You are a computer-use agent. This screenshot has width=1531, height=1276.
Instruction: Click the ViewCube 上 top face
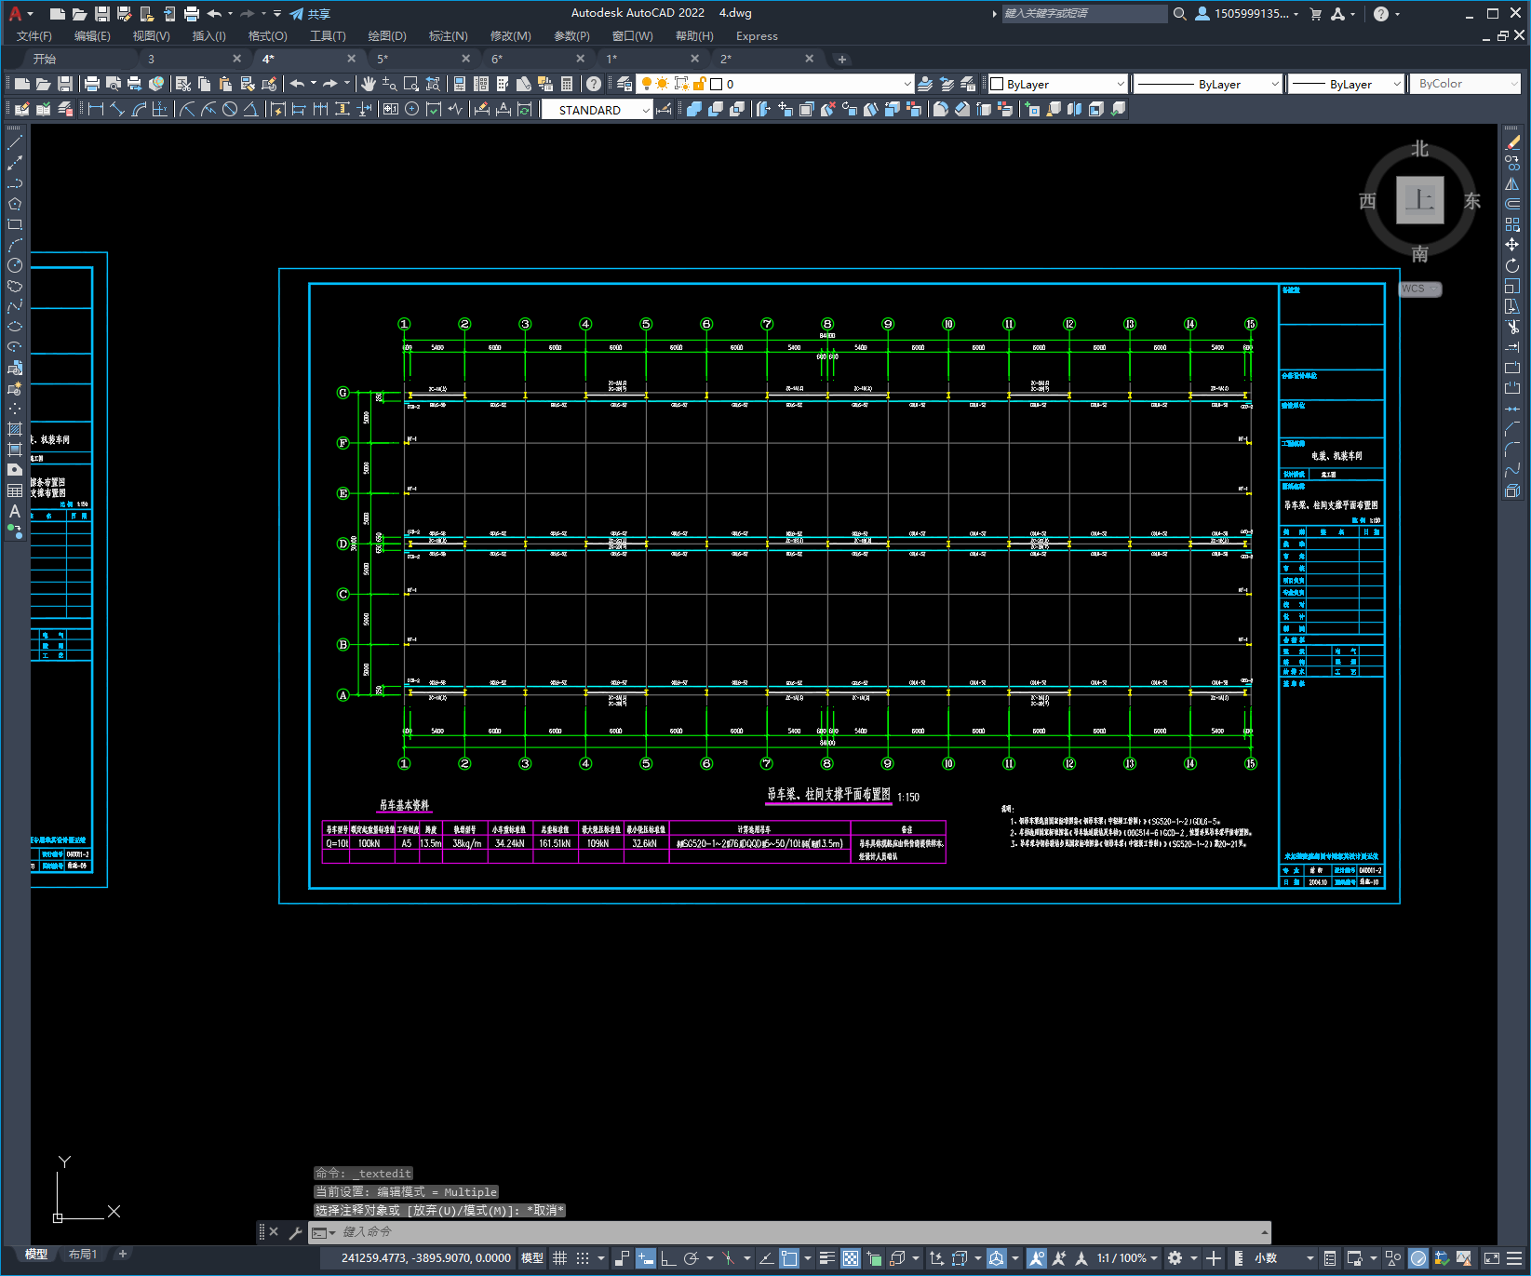click(1419, 200)
